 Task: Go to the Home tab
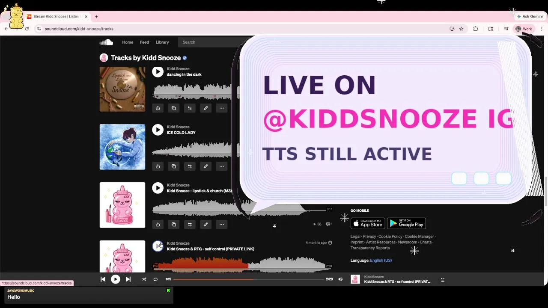pos(128,42)
